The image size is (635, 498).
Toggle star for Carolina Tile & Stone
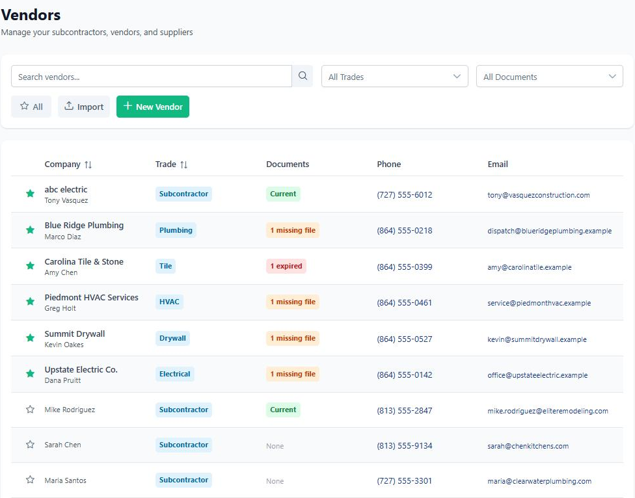coord(30,266)
